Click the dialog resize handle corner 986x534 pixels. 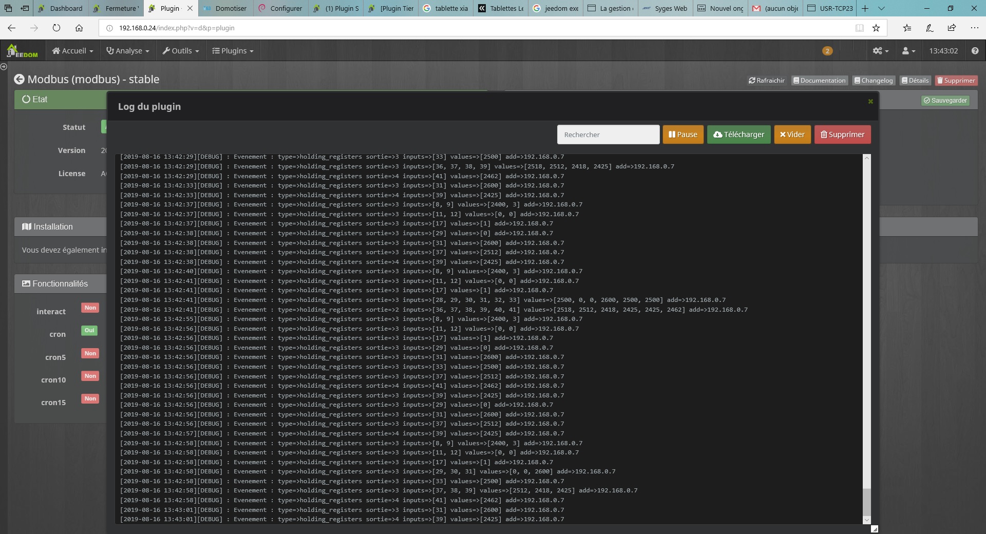click(875, 529)
